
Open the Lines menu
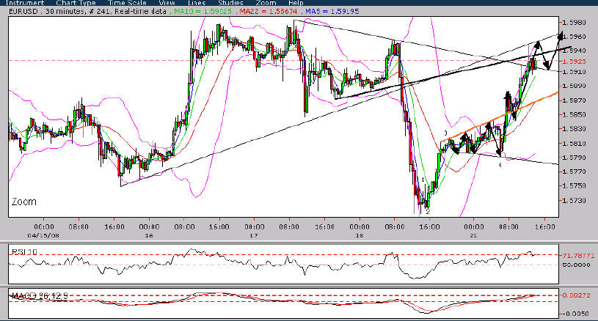tap(197, 3)
